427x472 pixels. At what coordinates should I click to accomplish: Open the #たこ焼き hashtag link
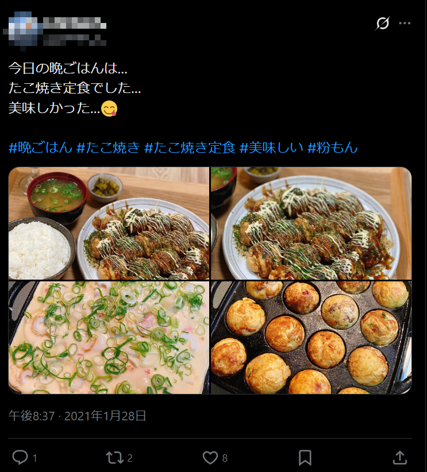coord(108,148)
